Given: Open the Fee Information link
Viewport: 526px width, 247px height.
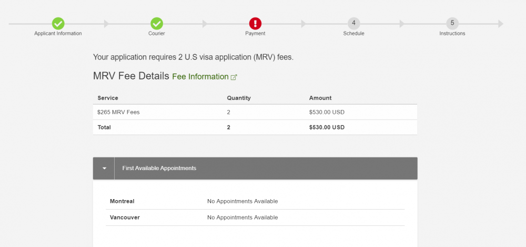Looking at the screenshot, I should coord(200,76).
